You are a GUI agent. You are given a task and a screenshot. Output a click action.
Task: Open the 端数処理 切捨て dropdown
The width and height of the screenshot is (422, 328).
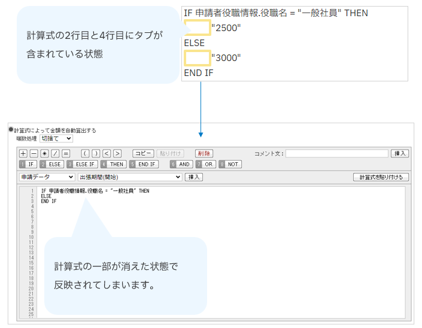(x=56, y=138)
